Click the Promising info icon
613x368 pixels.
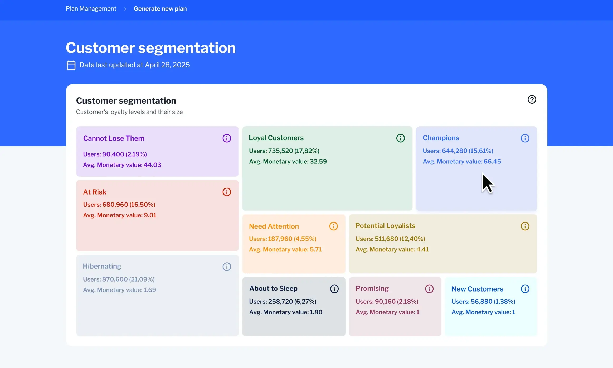point(429,289)
